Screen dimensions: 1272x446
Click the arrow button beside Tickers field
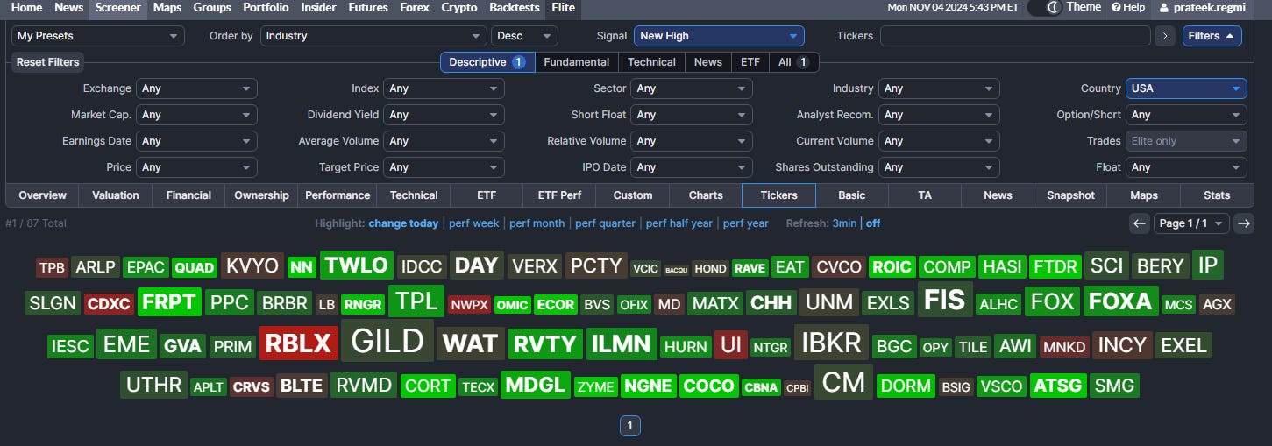tap(1164, 36)
